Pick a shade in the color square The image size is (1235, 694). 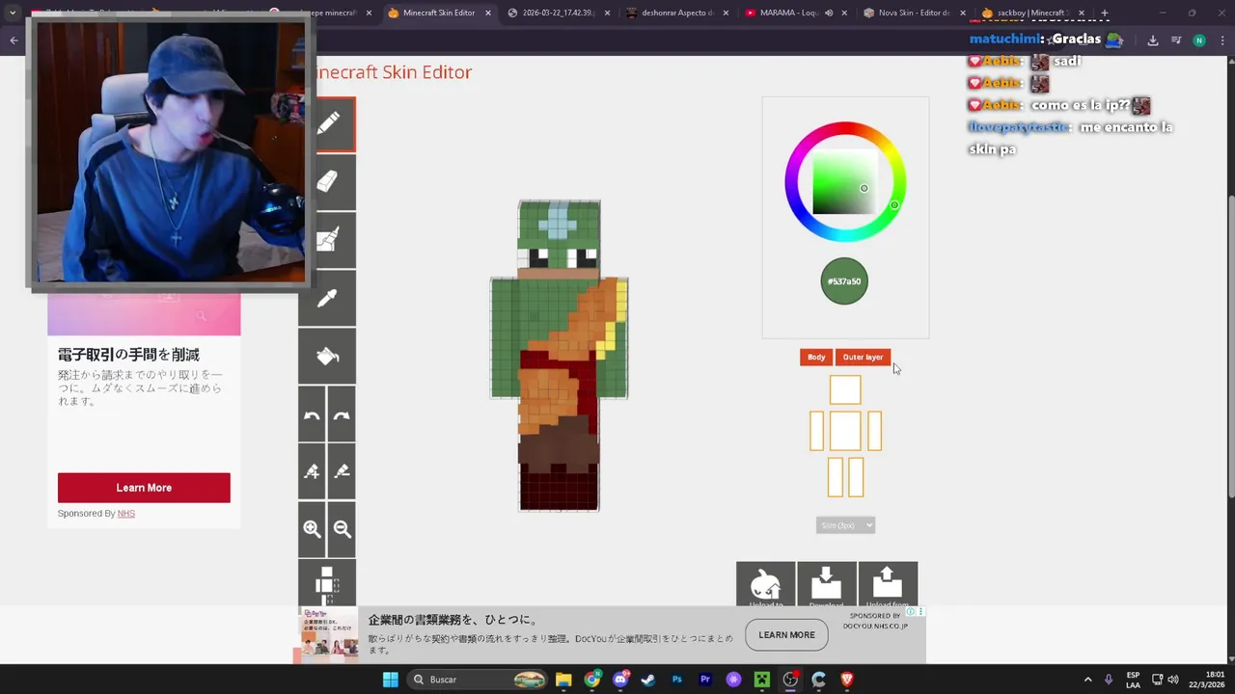[x=845, y=182]
